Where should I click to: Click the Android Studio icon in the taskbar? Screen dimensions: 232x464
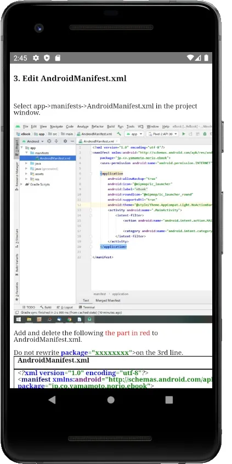pos(89,319)
